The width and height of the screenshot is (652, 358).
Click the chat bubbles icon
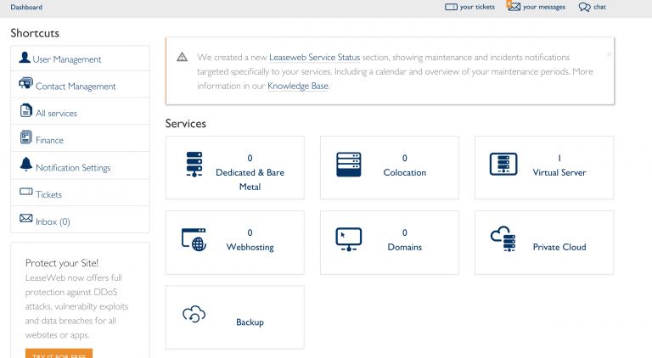tap(584, 7)
